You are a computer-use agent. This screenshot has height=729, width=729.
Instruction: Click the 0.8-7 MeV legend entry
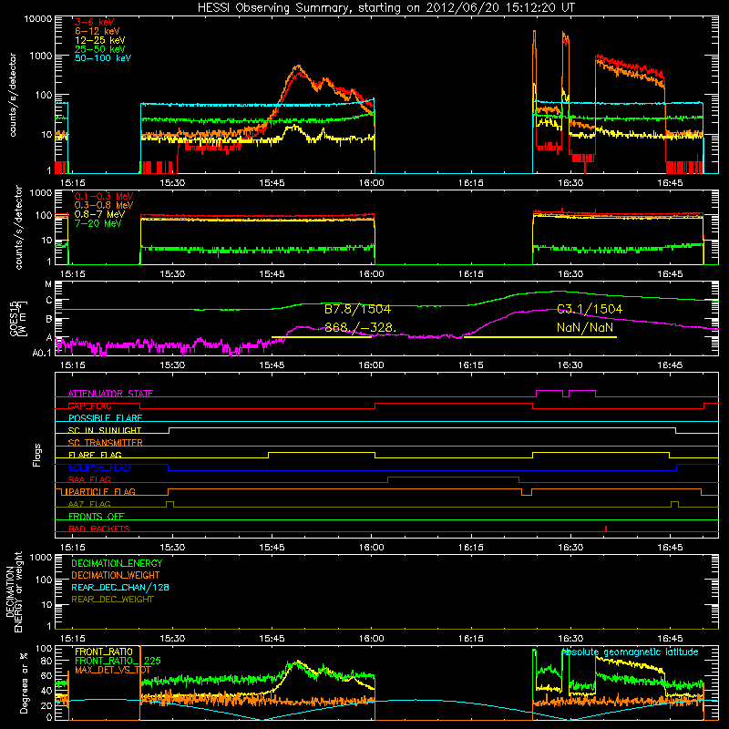[99, 214]
